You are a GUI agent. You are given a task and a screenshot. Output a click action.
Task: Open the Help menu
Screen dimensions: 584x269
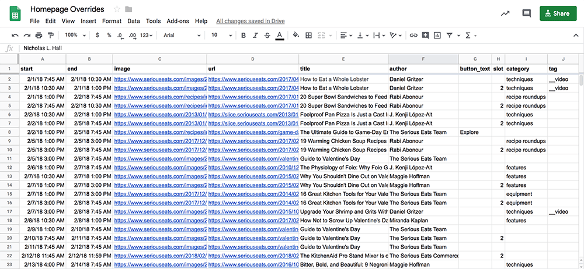tap(201, 21)
